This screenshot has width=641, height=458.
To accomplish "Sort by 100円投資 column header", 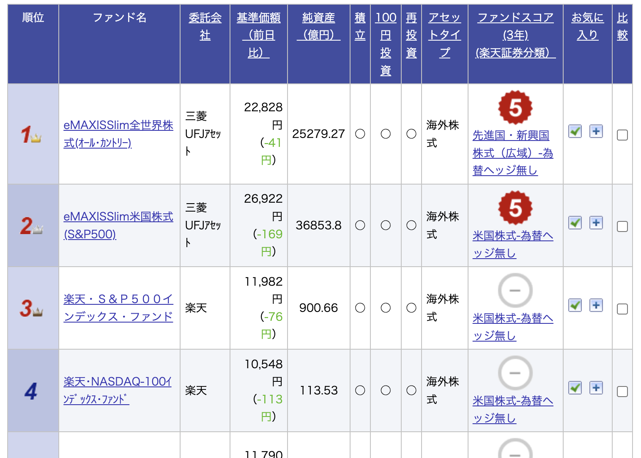I will pos(386,44).
